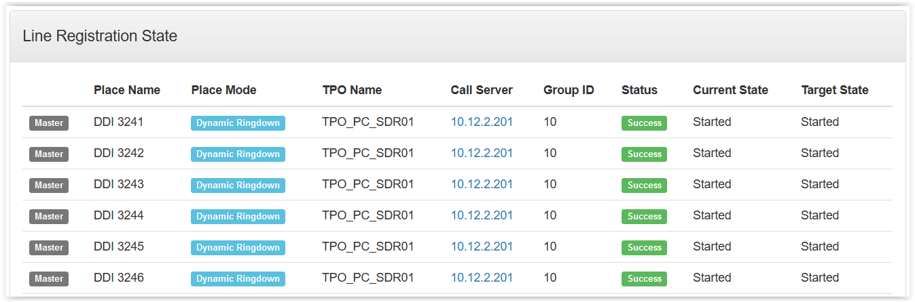
Task: Open call server 10.12.2.201 link for DDI 3243
Action: click(482, 184)
